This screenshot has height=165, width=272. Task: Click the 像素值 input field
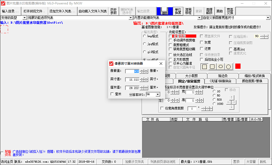point(132,71)
